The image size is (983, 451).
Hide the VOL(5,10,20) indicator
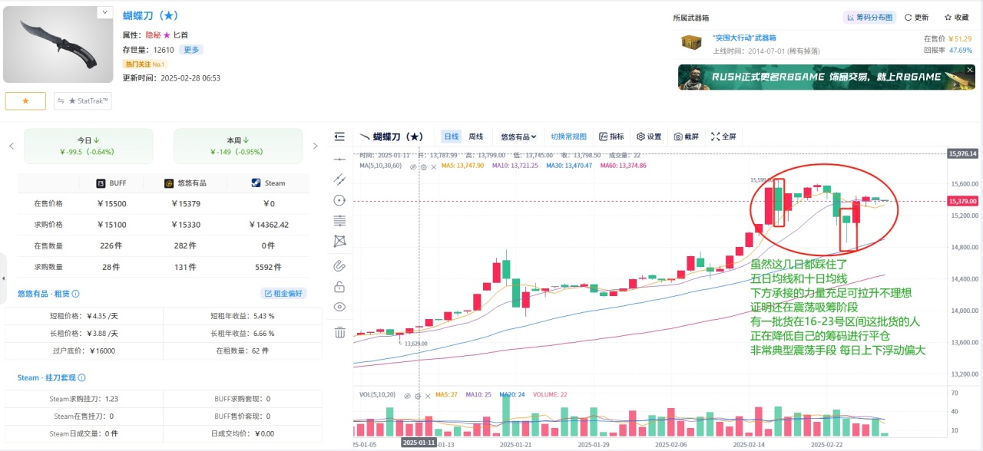click(409, 395)
